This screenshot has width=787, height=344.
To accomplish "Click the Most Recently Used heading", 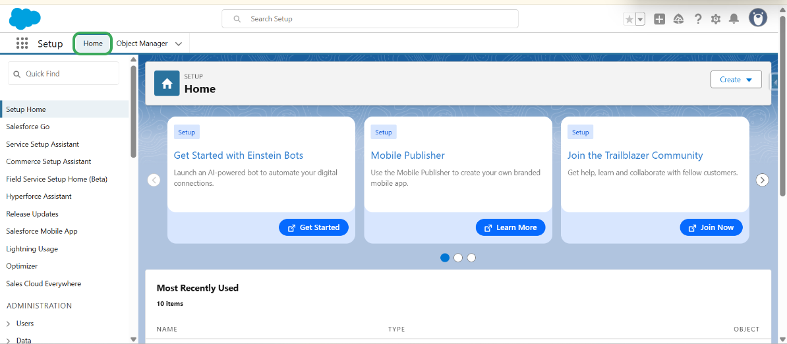I will pos(198,288).
